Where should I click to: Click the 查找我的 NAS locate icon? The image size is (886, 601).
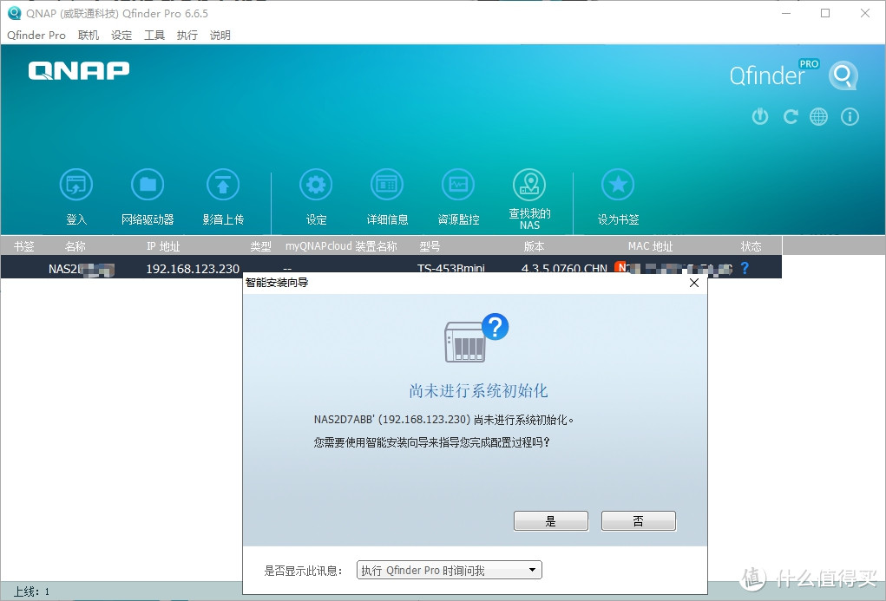pos(529,185)
